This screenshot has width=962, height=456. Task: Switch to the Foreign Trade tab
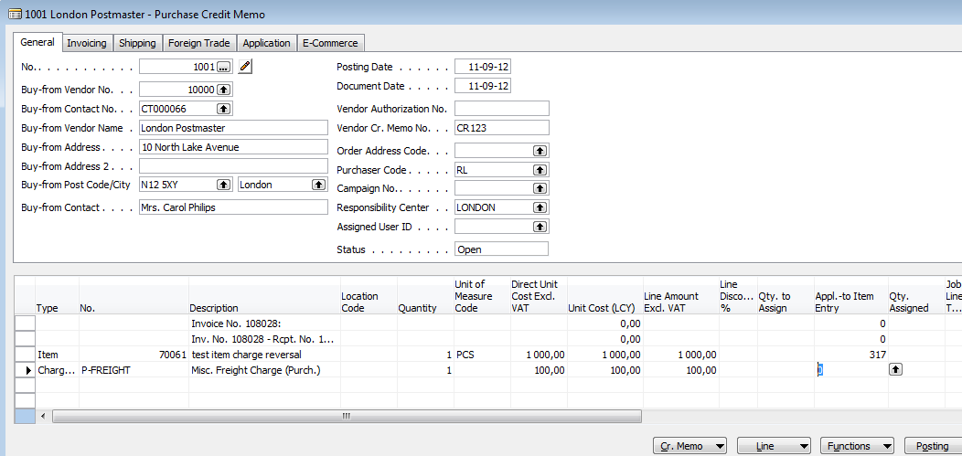pos(199,43)
